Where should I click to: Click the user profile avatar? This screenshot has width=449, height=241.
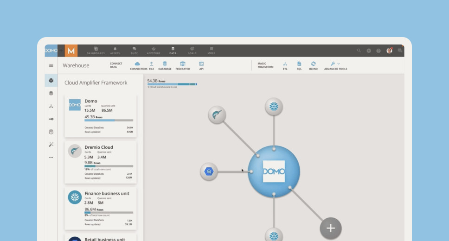click(389, 51)
